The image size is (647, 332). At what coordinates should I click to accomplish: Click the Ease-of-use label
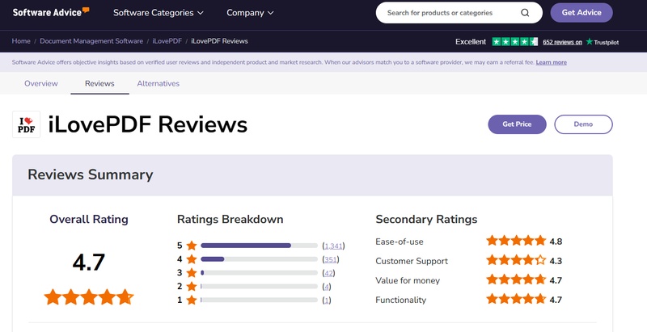[400, 242]
